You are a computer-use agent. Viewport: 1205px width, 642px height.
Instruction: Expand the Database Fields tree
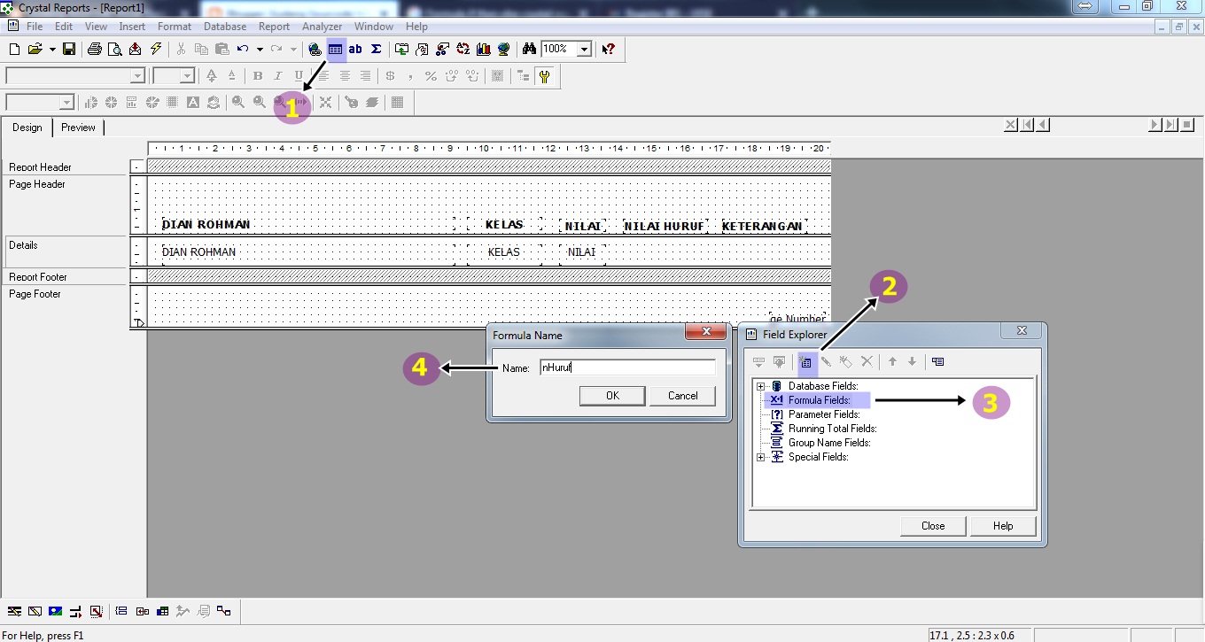point(760,385)
